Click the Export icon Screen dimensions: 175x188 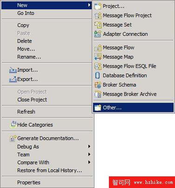pos(13,79)
